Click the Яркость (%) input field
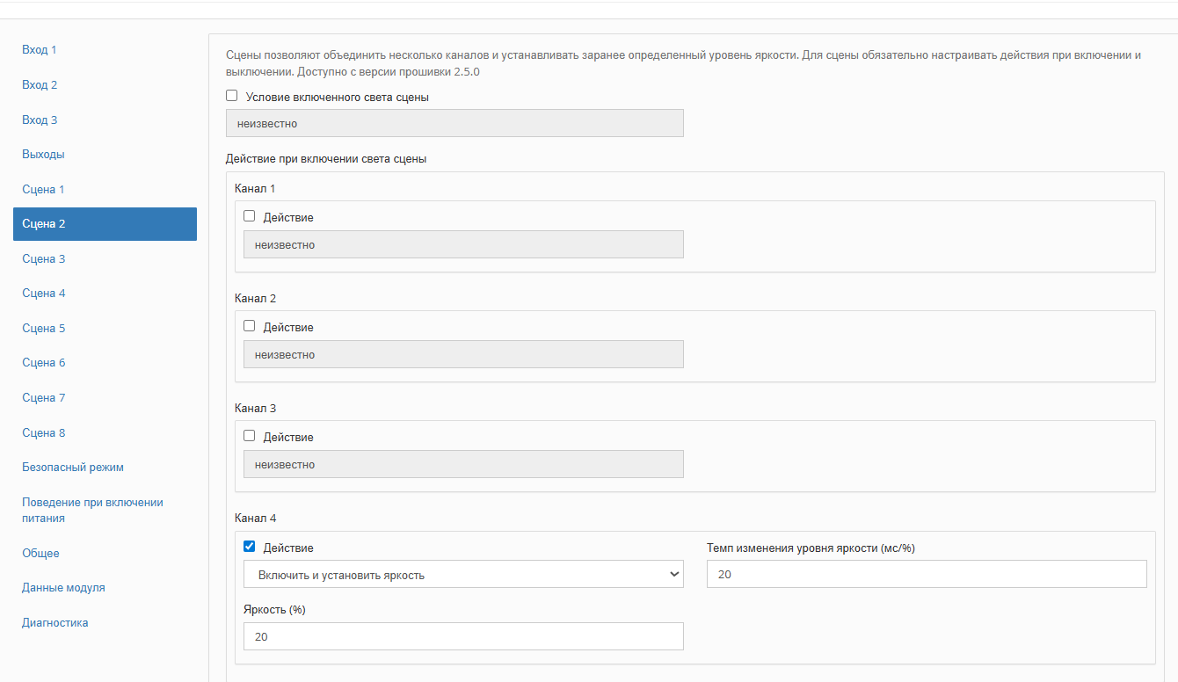The width and height of the screenshot is (1178, 682). pos(463,636)
